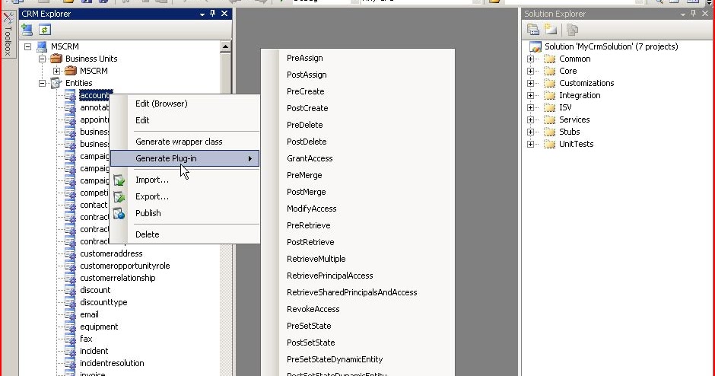Select PostMerge plug-in event
Viewport: 715px width, 376px height.
point(306,192)
